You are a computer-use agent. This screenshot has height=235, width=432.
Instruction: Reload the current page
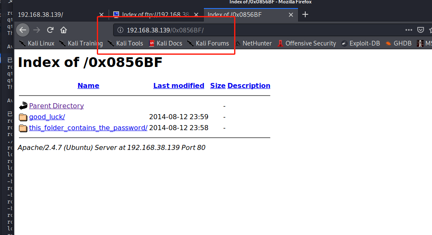pyautogui.click(x=50, y=30)
